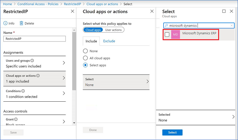Image resolution: width=238 pixels, height=140 pixels.
Task: Click the MD Microsoft Dynamics app icon
Action: [x=175, y=35]
